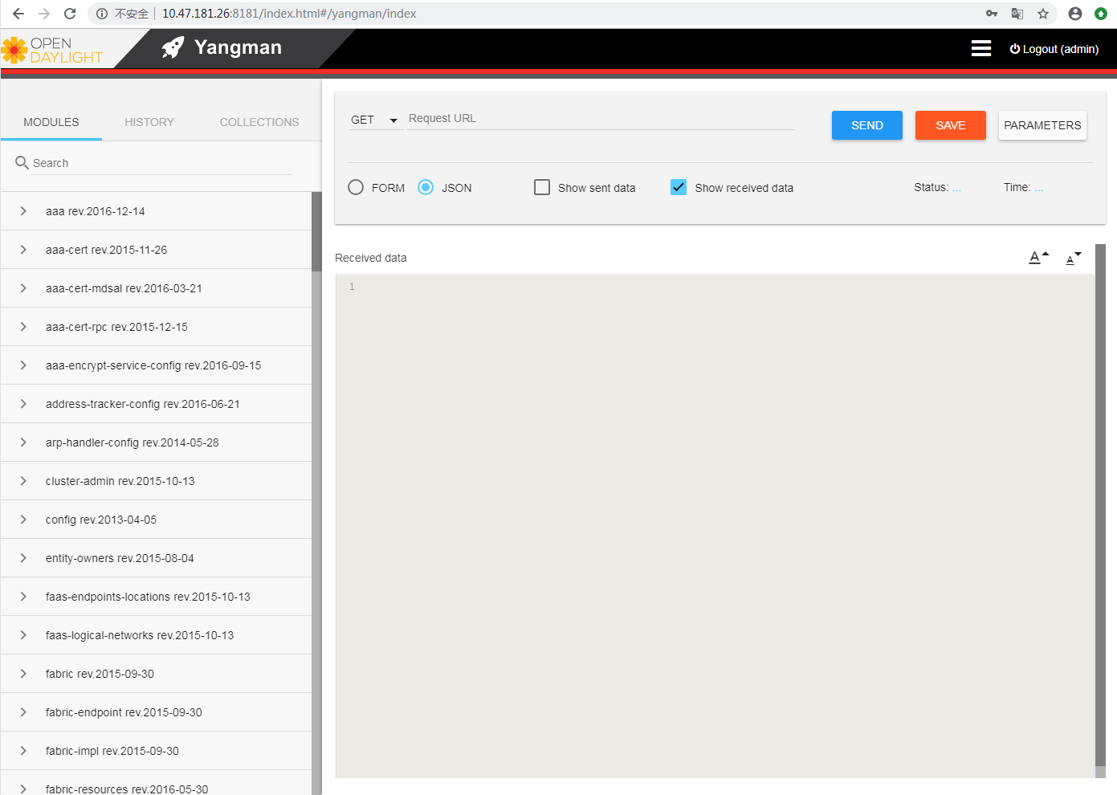The height and width of the screenshot is (795, 1117).
Task: Reload the page with the refresh icon
Action: pyautogui.click(x=70, y=14)
